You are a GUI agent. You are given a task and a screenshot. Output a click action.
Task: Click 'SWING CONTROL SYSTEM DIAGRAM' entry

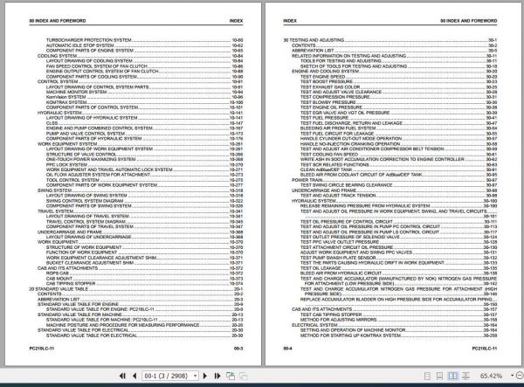coord(85,201)
